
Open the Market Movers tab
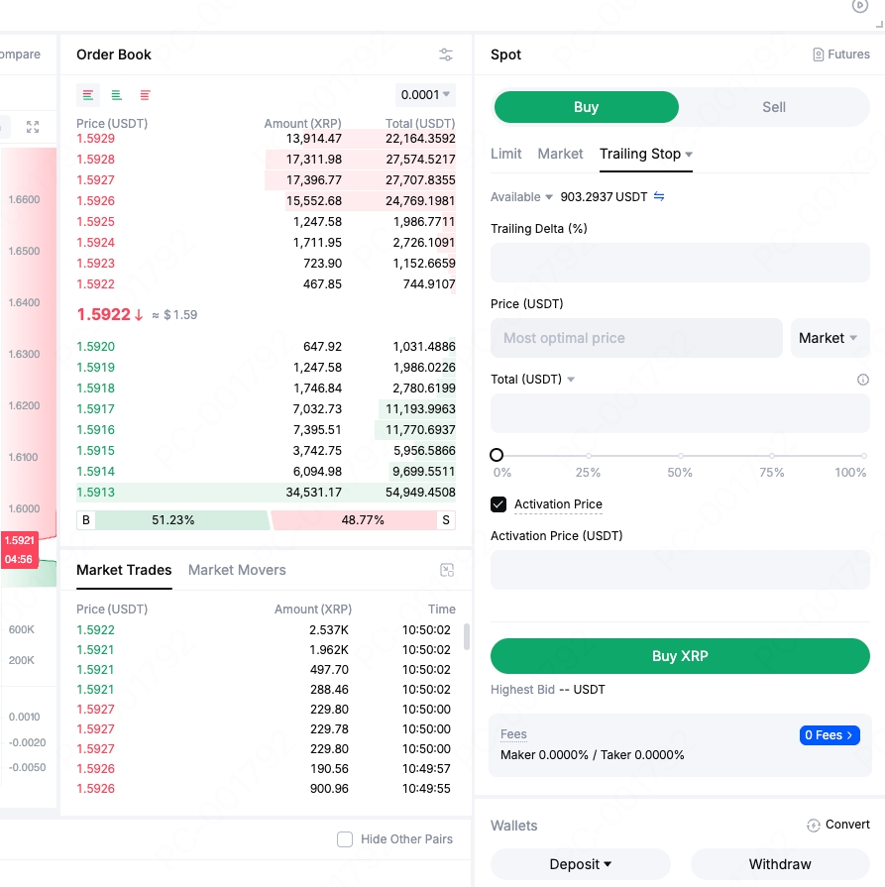[237, 570]
